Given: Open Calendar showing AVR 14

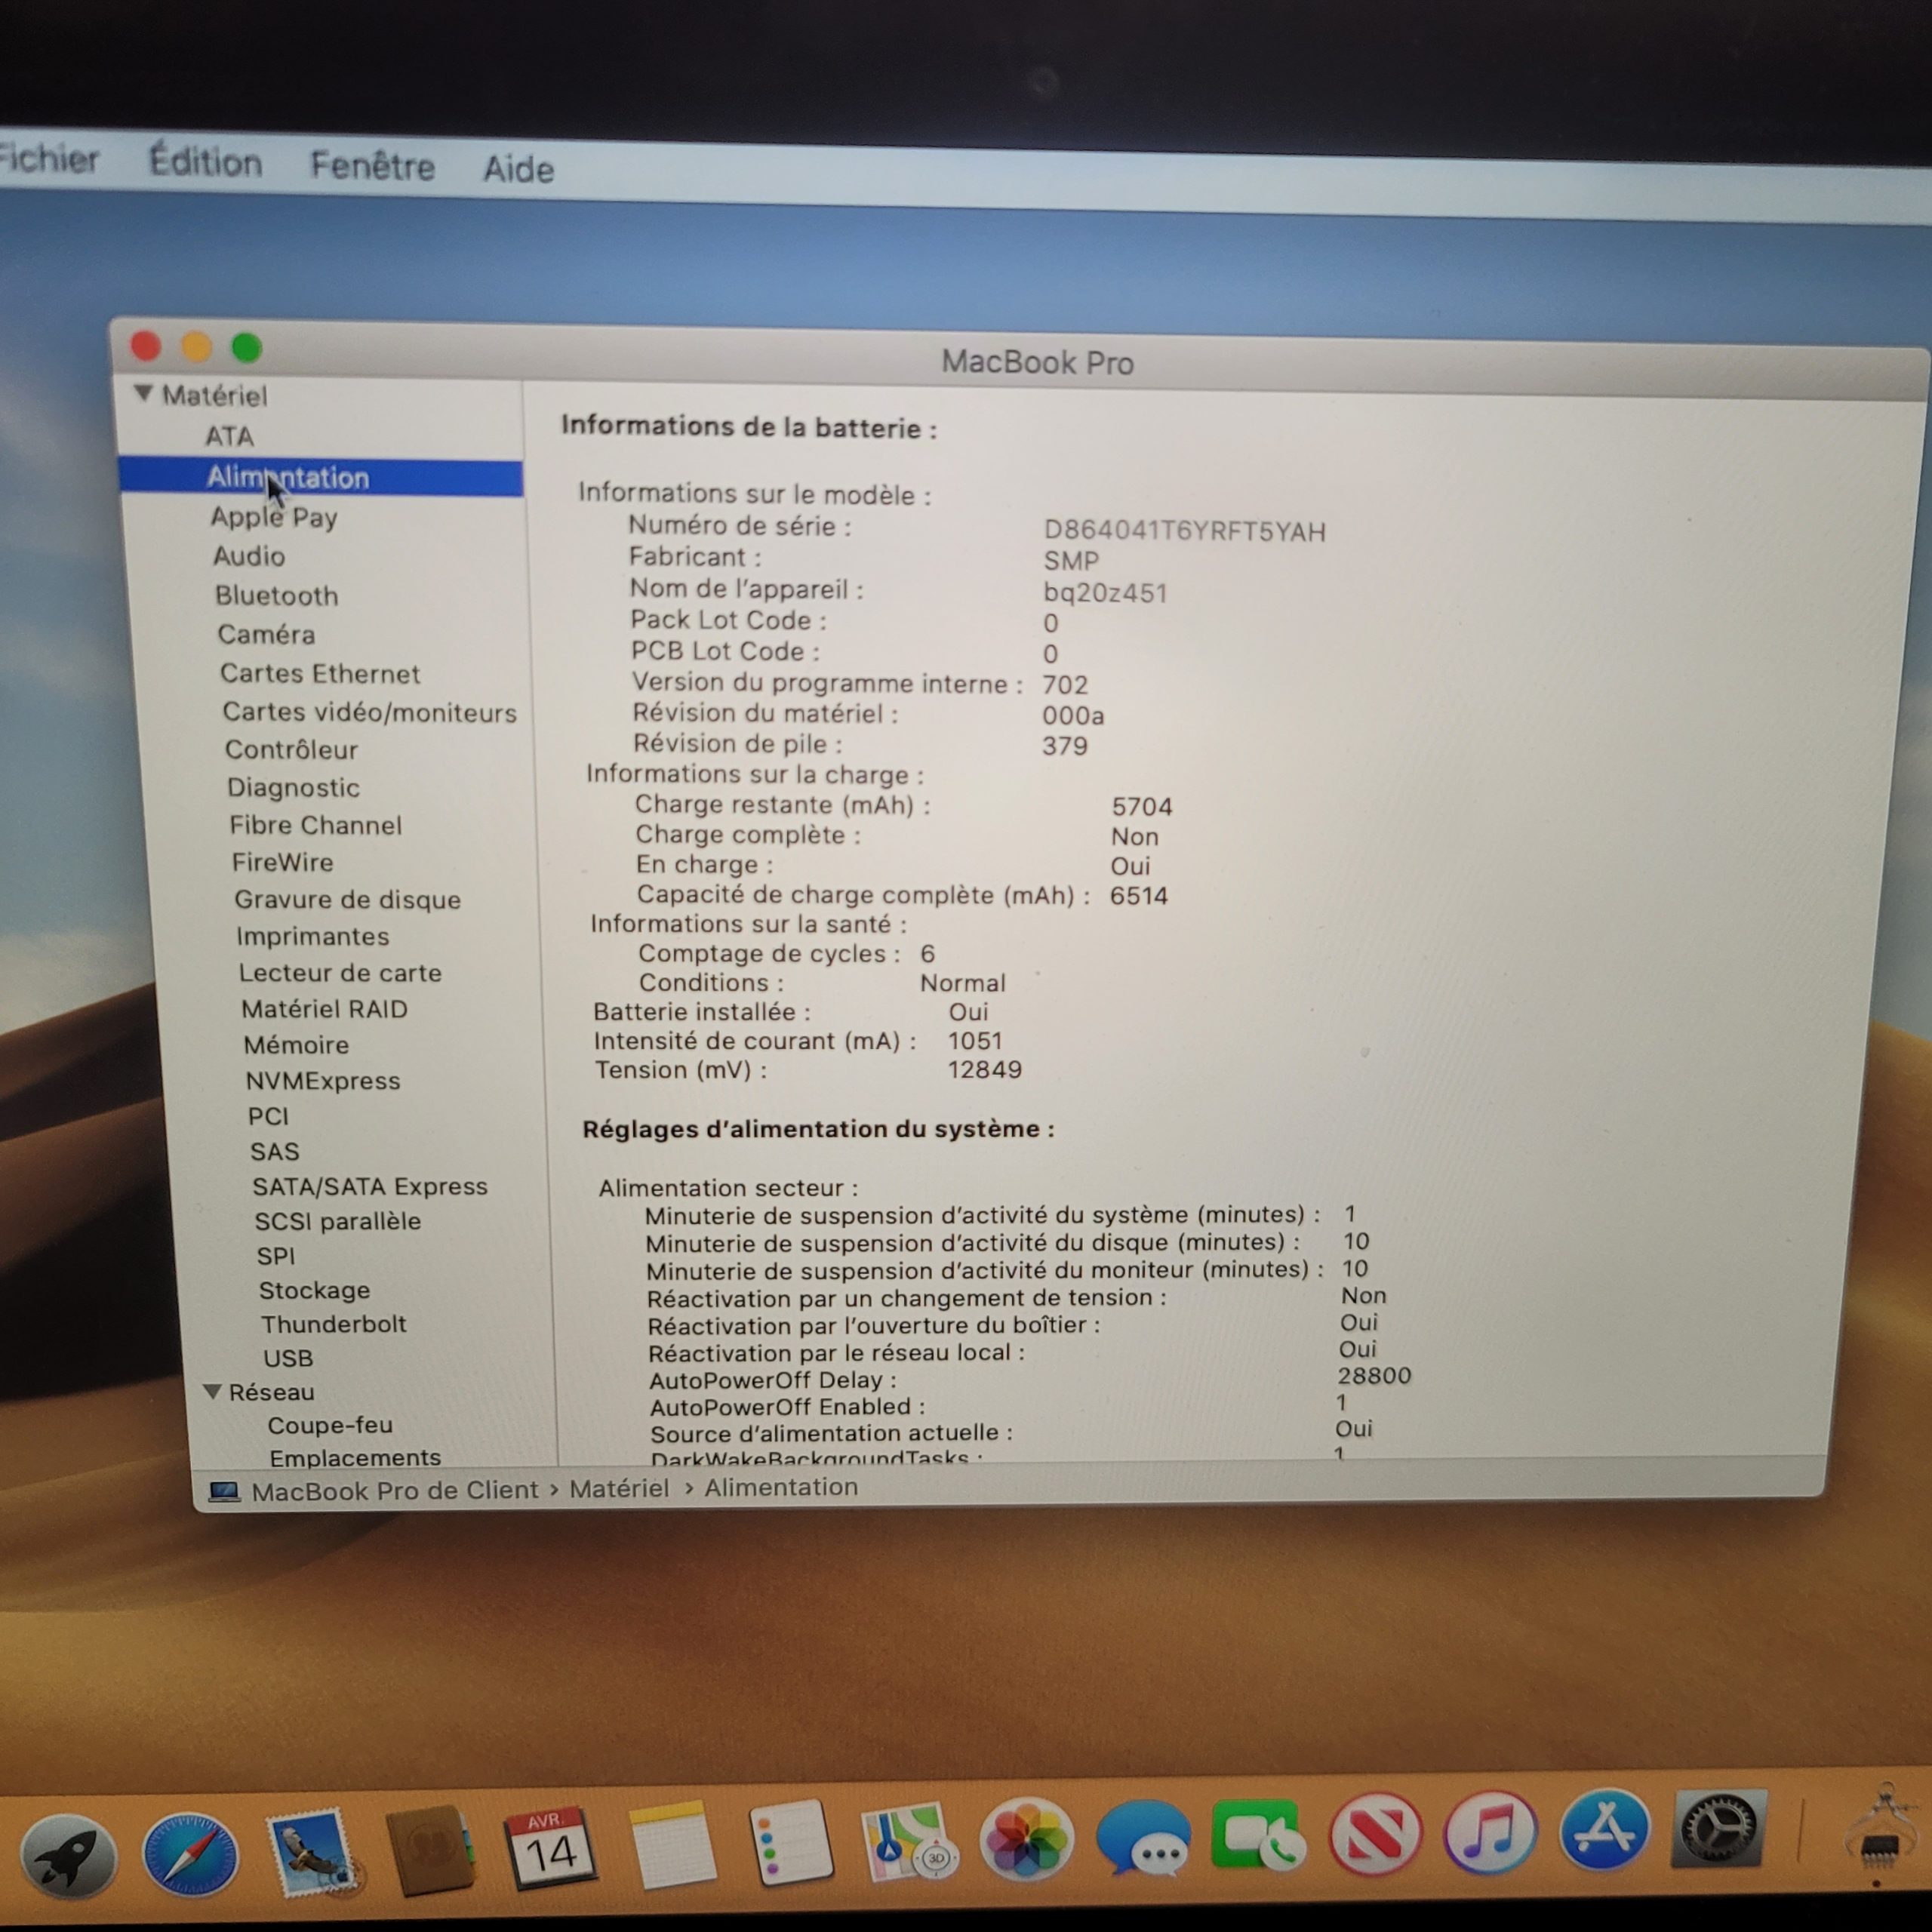Looking at the screenshot, I should coord(550,1848).
